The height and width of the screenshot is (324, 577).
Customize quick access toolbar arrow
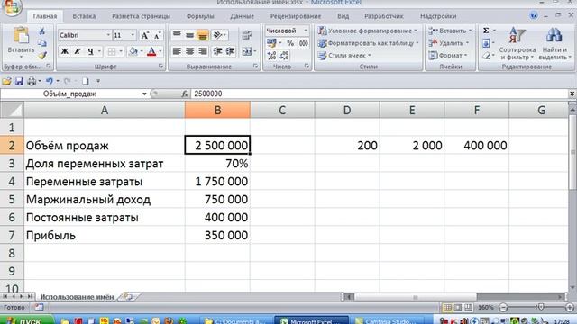(98, 81)
